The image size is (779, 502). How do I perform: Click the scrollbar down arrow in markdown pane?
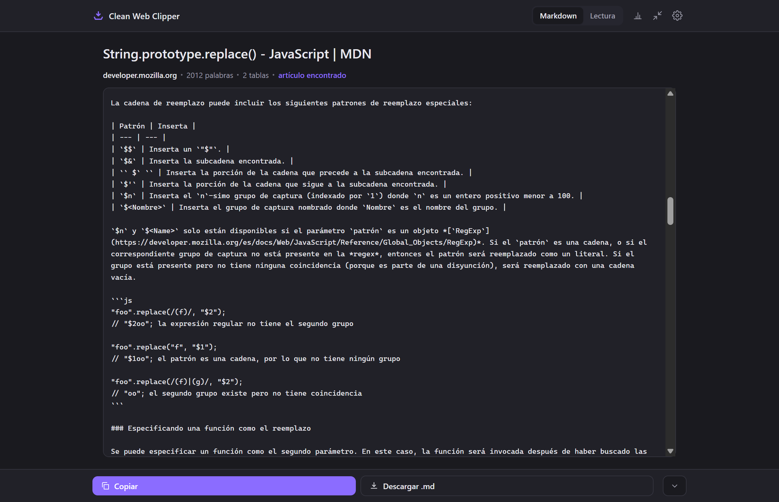click(670, 451)
